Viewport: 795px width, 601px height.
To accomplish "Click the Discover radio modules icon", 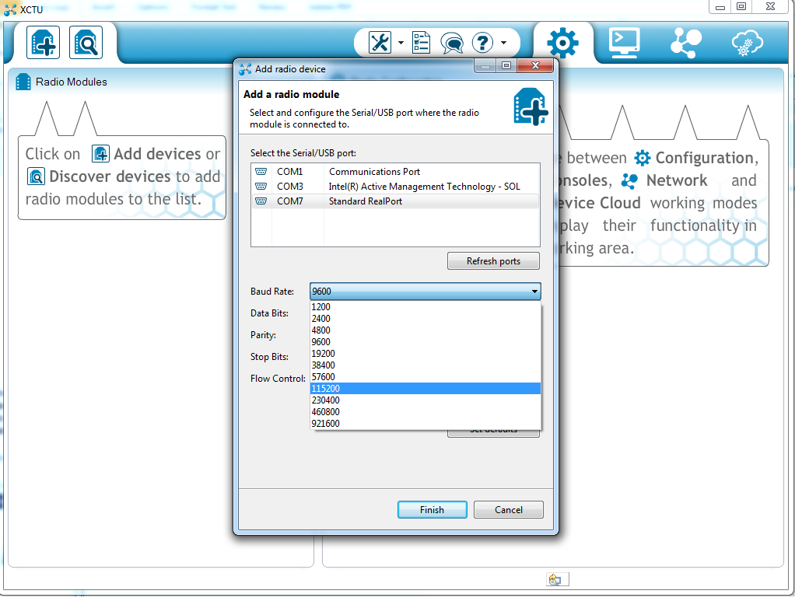I will 86,43.
